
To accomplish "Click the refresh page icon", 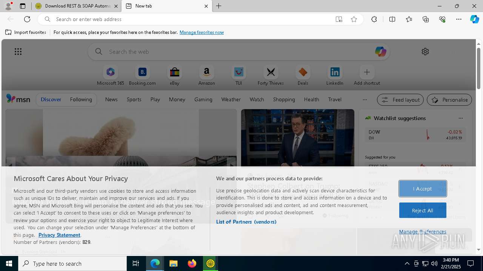I will 27,19.
